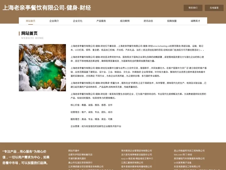
Task: Open footer link bttt.com-羿门-财经
Action: 183,155
